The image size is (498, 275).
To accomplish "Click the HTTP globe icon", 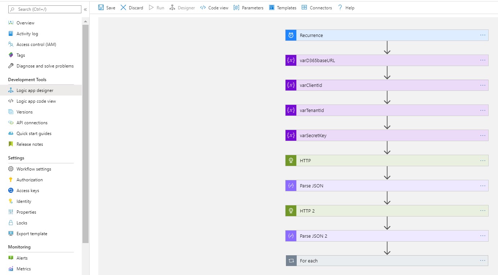I will (291, 160).
